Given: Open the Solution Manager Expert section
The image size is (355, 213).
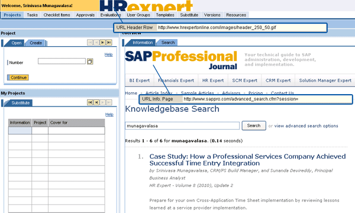Looking at the screenshot, I should click(x=325, y=80).
